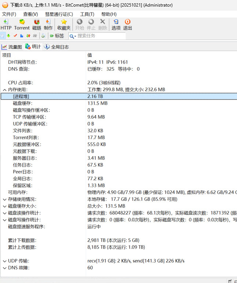Viewport: 237px width, 283px height.
Task: Open a Torrent file via toolbar
Action: tap(22, 25)
